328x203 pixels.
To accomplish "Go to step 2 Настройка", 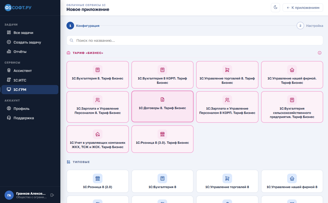I will point(310,26).
